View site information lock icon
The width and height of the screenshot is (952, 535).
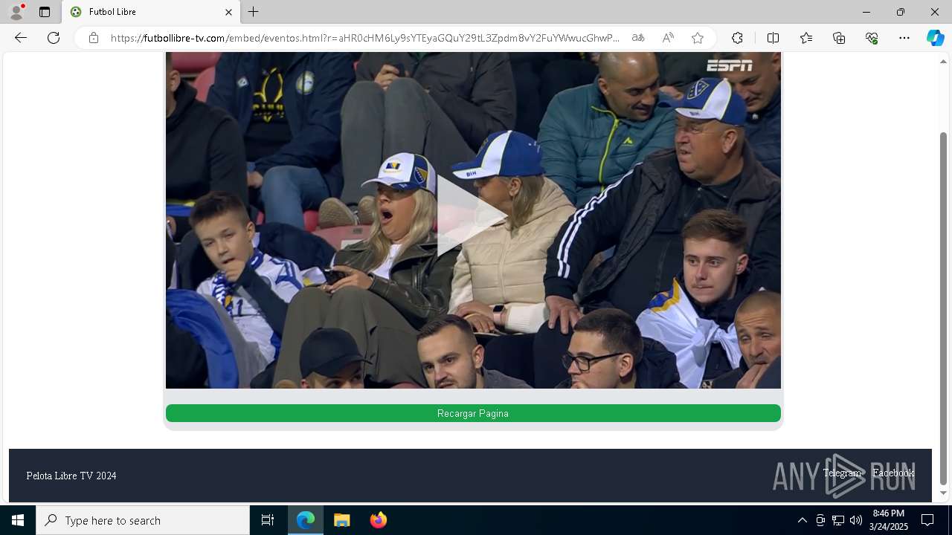click(94, 38)
